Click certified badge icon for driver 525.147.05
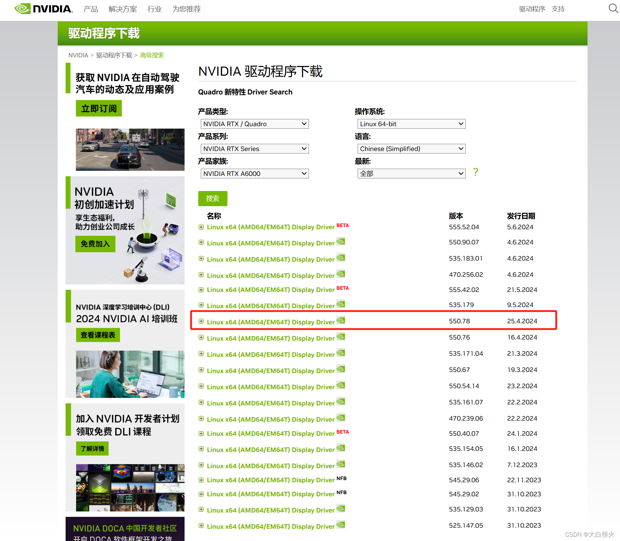Screen dimensions: 620x541 click(341, 524)
